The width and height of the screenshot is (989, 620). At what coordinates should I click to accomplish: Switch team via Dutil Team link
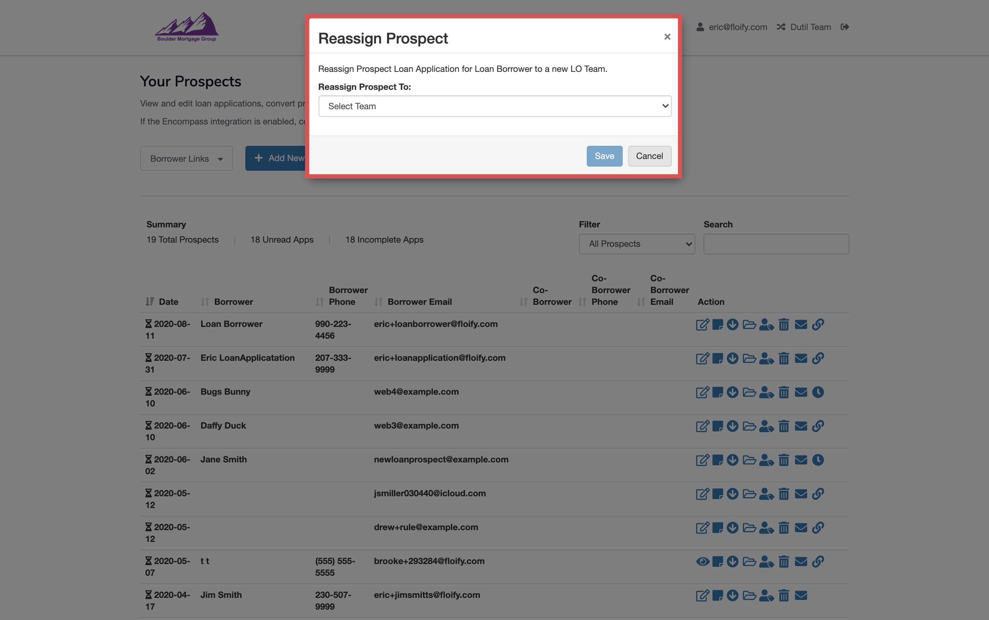[x=804, y=27]
